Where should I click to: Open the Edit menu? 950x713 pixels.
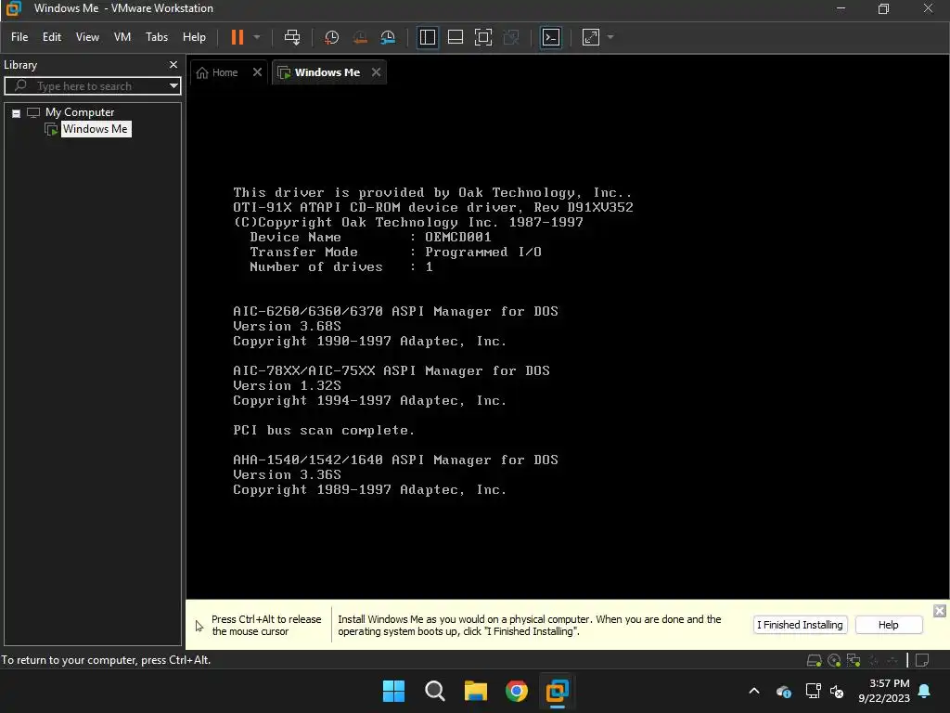[x=52, y=37]
